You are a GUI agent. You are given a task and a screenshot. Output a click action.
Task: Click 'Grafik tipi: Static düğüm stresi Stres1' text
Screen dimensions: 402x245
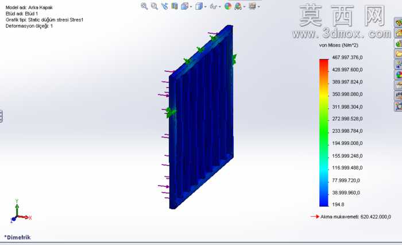click(44, 20)
